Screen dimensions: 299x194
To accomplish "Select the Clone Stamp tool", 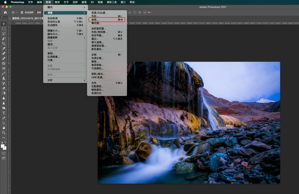I will [4, 78].
